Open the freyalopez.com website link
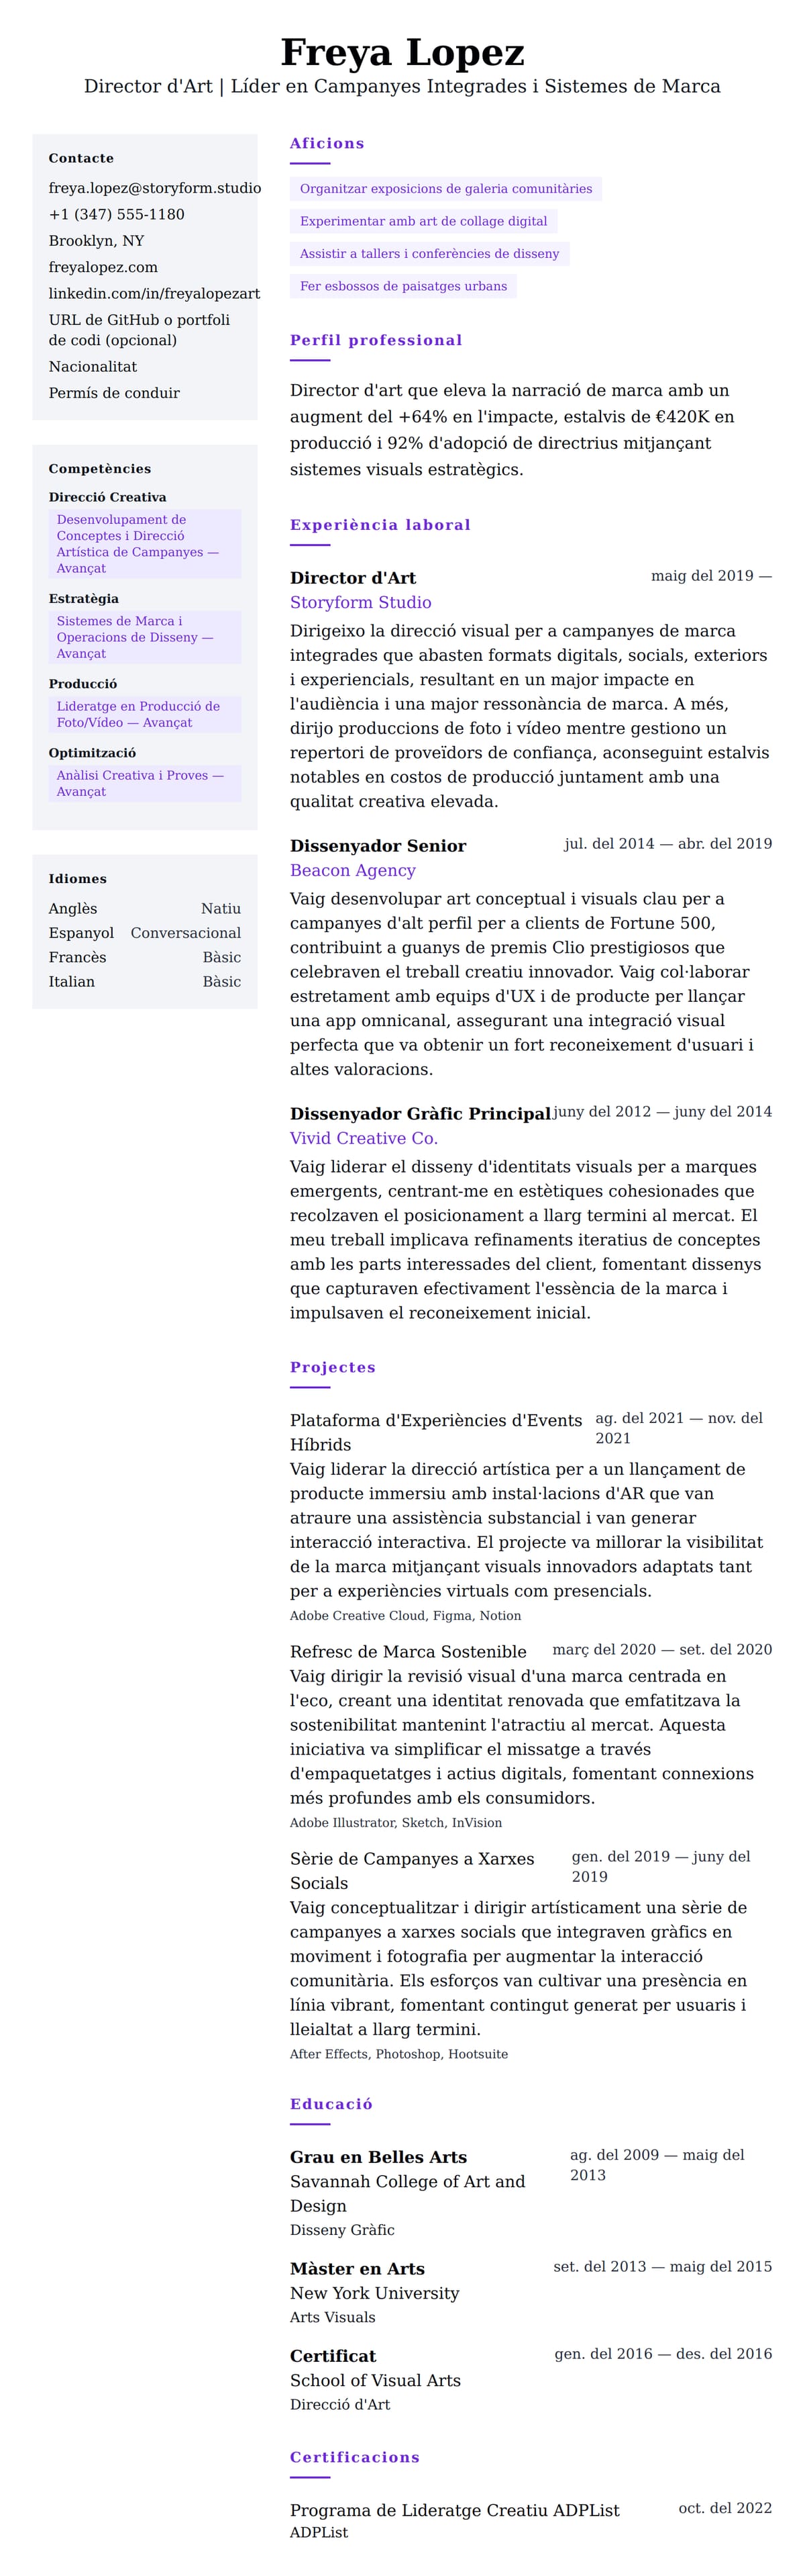The height and width of the screenshot is (2576, 805). (103, 267)
